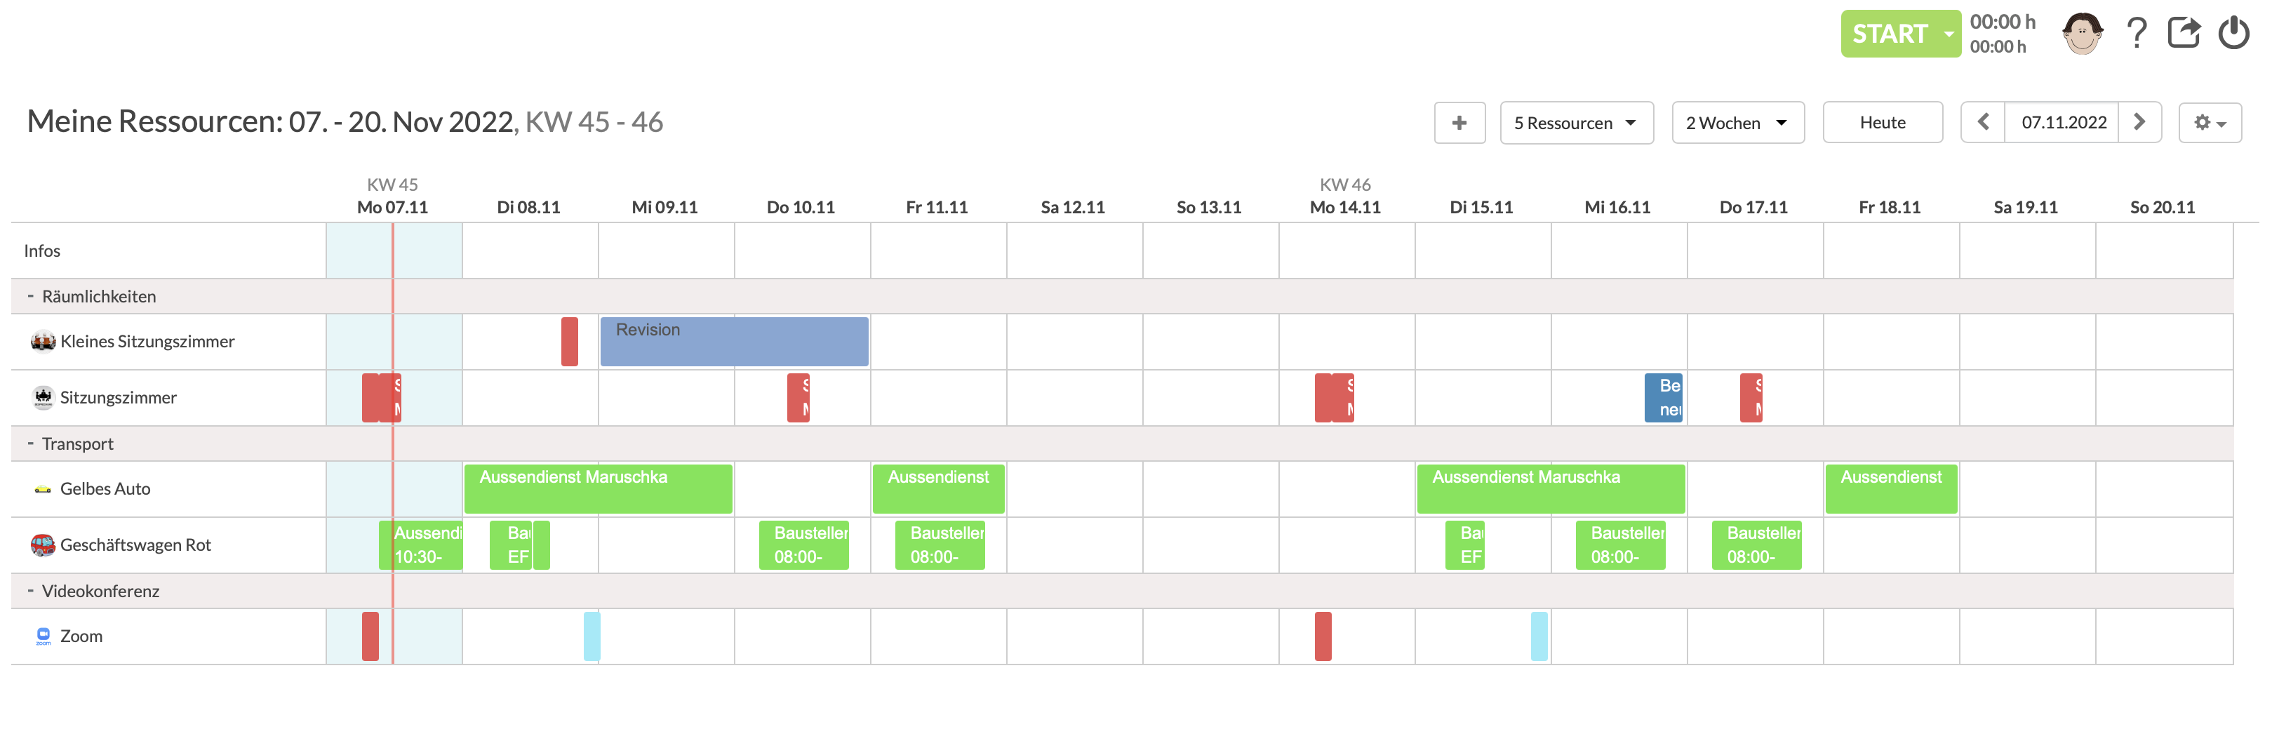Click the plus add booking button

[1459, 123]
